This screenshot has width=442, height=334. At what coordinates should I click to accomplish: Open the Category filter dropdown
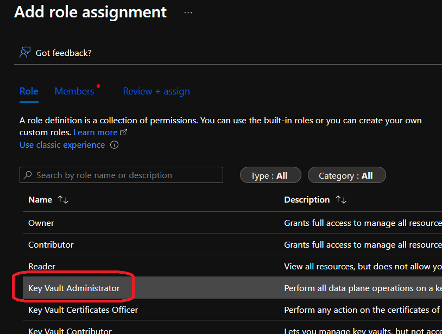346,175
